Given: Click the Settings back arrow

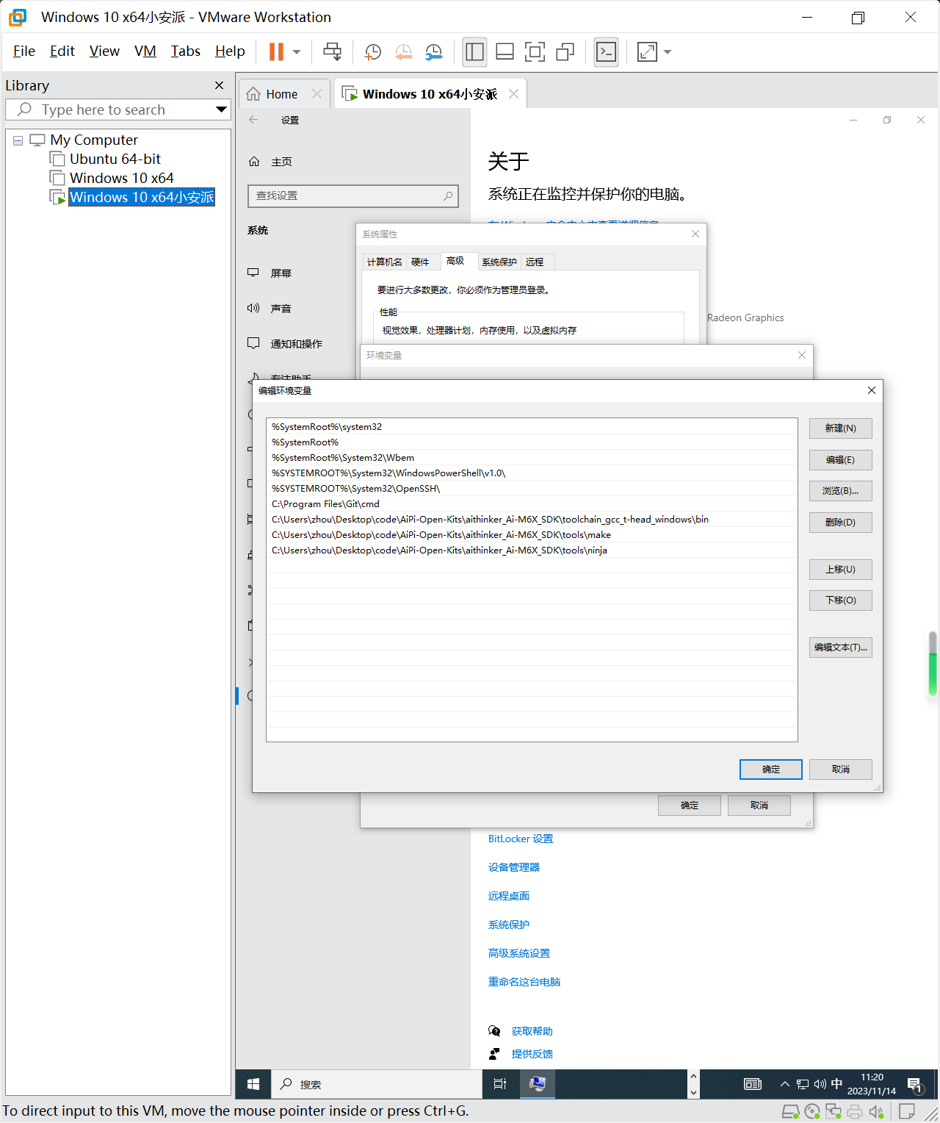Looking at the screenshot, I should click(253, 120).
